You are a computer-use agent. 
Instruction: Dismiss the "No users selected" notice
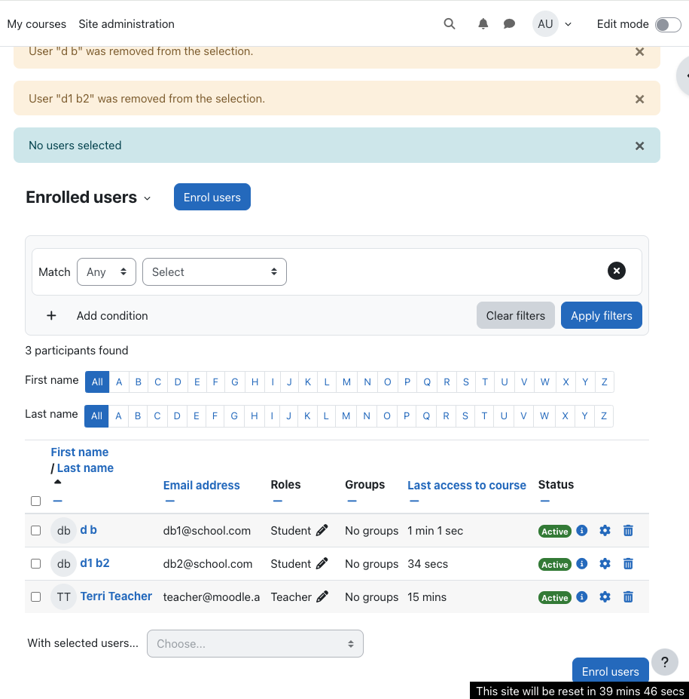click(639, 146)
